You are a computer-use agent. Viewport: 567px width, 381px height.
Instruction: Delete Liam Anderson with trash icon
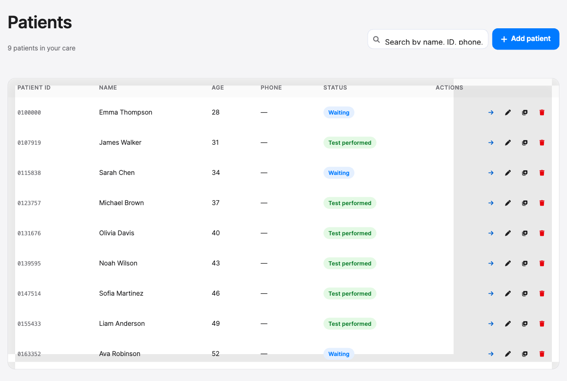542,324
